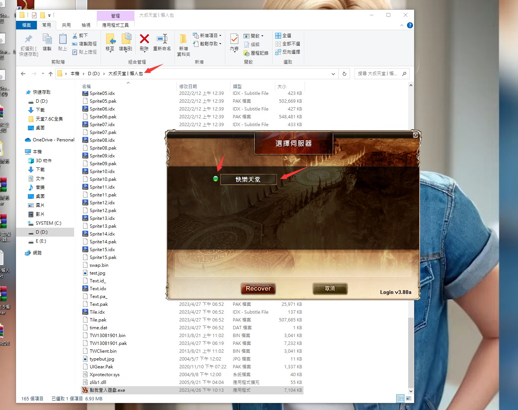
Task: Sort by the 修改日期 column header
Action: (188, 86)
